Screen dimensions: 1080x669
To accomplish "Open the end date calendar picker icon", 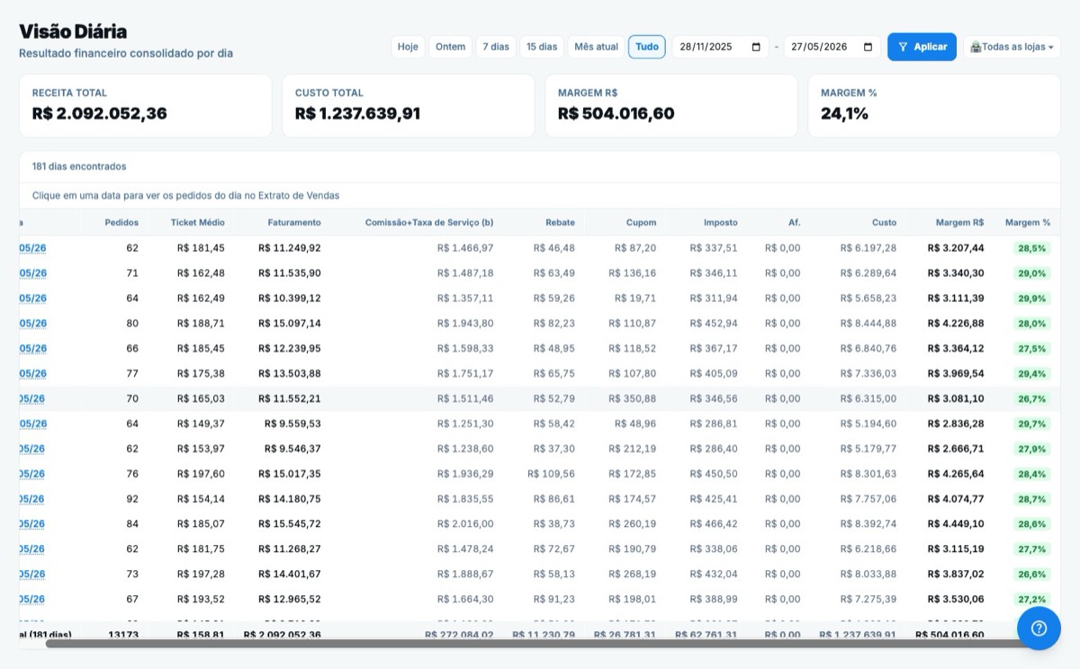I will (868, 47).
